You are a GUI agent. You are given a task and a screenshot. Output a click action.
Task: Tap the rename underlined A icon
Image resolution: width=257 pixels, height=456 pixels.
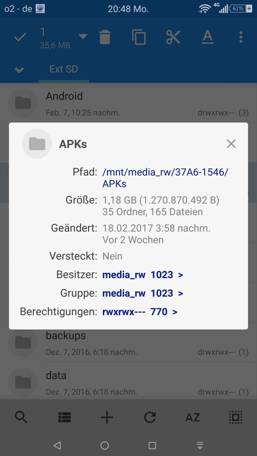(208, 37)
